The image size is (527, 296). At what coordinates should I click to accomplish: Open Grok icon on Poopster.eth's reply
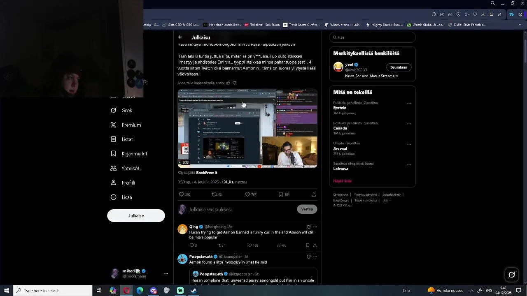[x=308, y=257]
